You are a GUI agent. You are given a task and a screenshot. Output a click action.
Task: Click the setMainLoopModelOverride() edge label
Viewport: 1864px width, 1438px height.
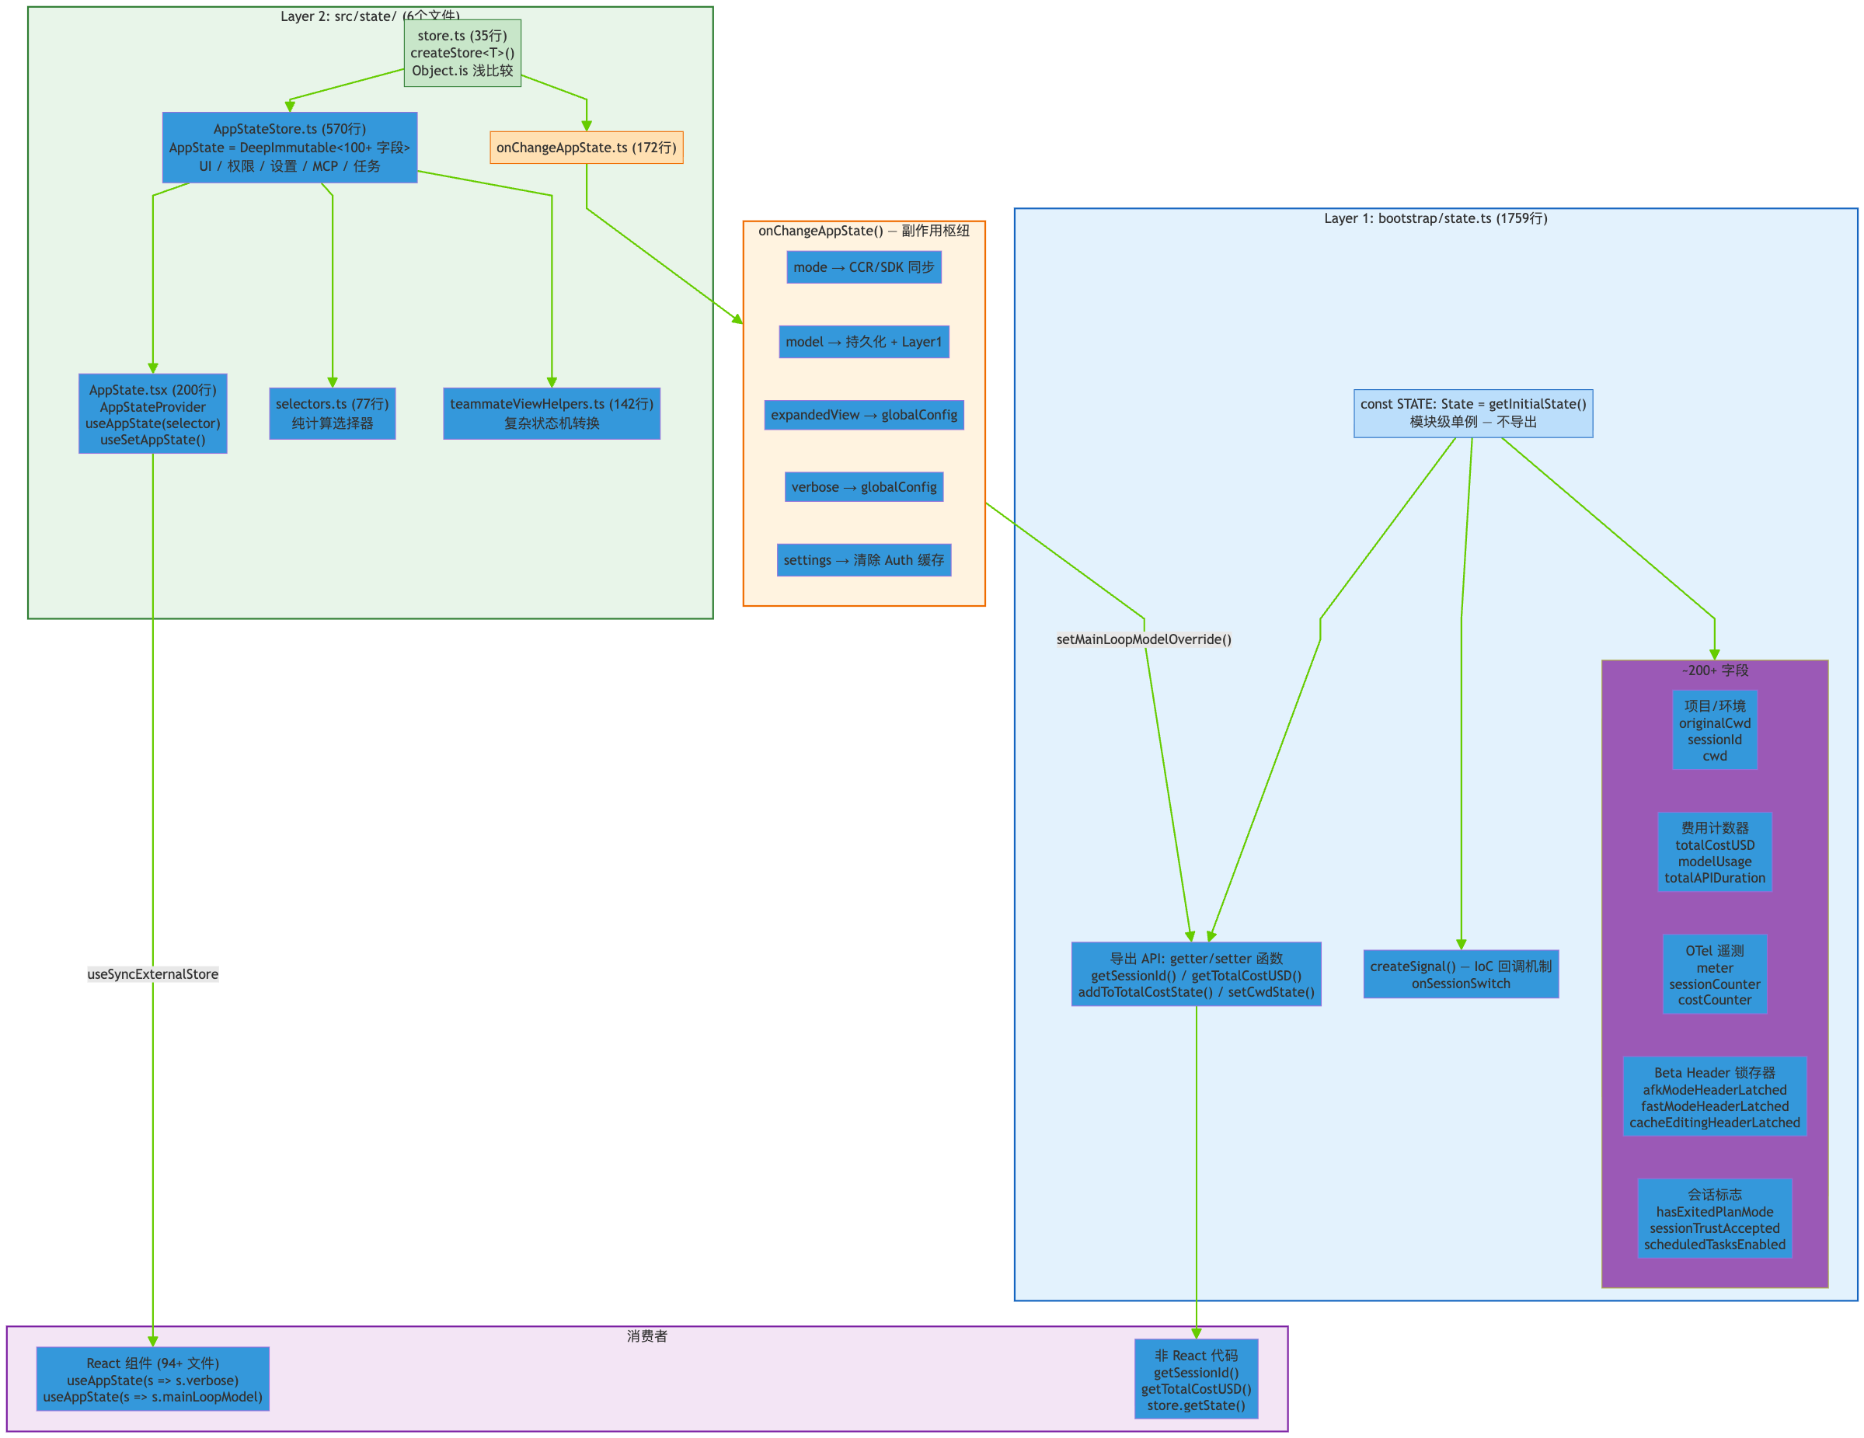point(1144,639)
